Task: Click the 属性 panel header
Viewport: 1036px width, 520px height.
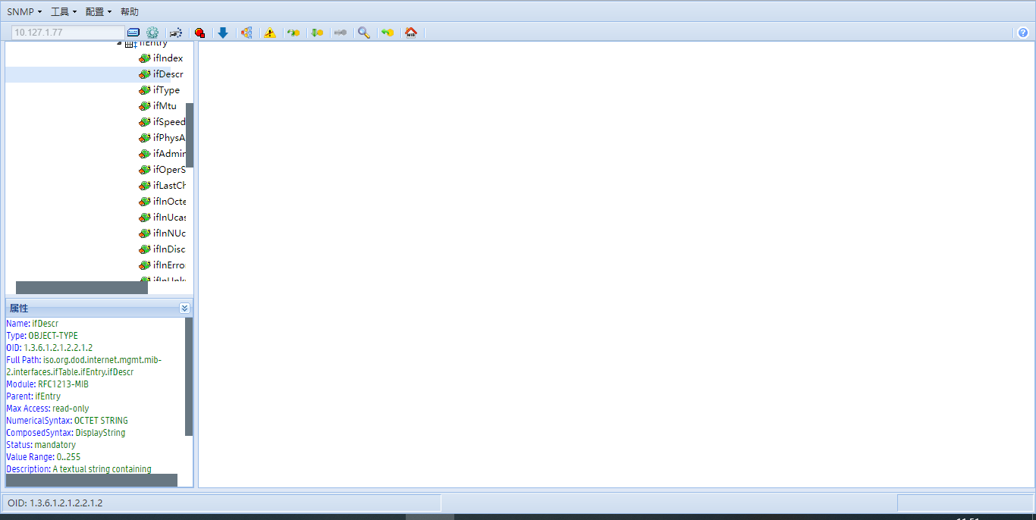Action: click(x=99, y=309)
